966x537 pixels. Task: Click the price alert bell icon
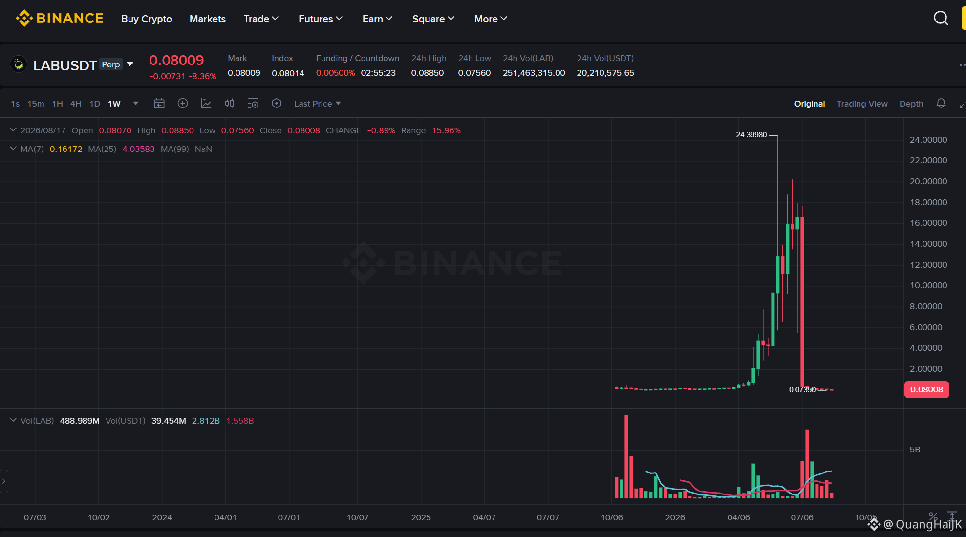pyautogui.click(x=941, y=103)
